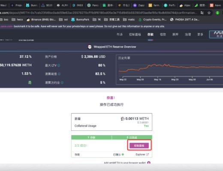Click the purple wallet icon after Add amWETH
The height and width of the screenshot is (171, 223).
149,162
